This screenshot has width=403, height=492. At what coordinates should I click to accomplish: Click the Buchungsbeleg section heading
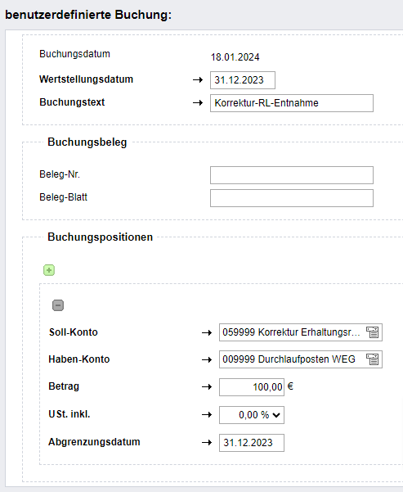coord(87,142)
